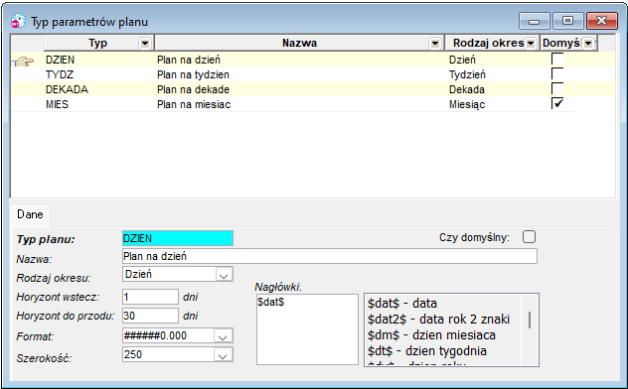Close the Typ parametrów planu window
This screenshot has width=628, height=389.
coord(601,21)
